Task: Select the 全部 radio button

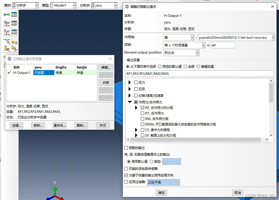Action: pyautogui.click(x=185, y=66)
